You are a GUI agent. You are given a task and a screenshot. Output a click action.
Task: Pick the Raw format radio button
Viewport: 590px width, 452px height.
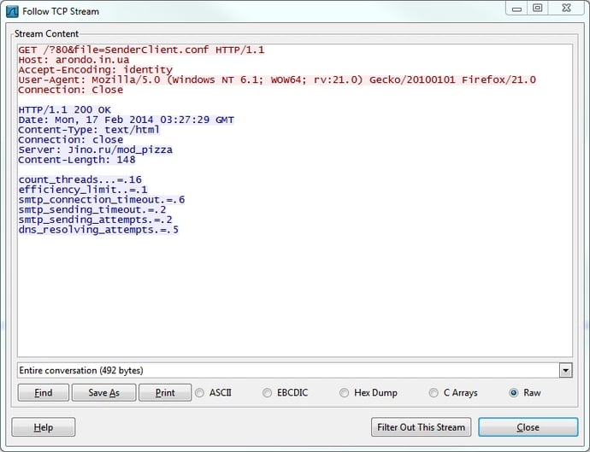click(x=514, y=393)
